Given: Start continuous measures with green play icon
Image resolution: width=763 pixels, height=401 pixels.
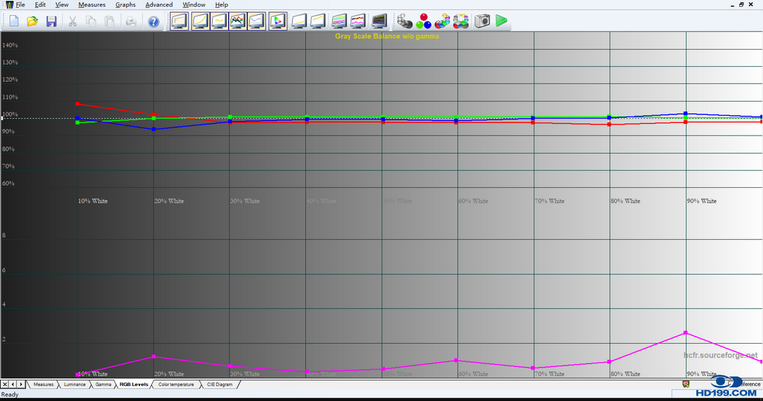Looking at the screenshot, I should pyautogui.click(x=501, y=21).
